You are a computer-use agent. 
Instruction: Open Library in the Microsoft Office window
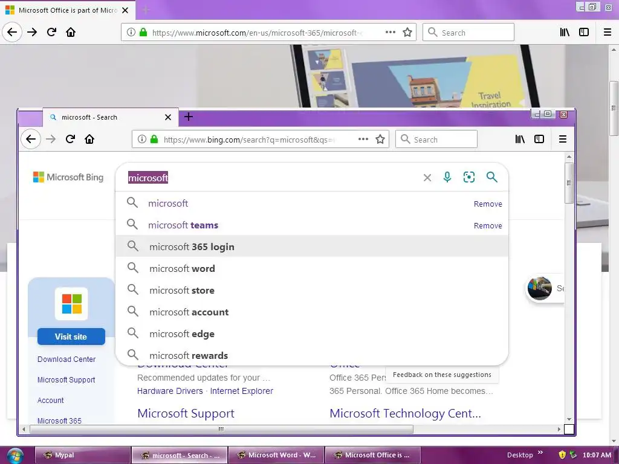[x=565, y=33]
